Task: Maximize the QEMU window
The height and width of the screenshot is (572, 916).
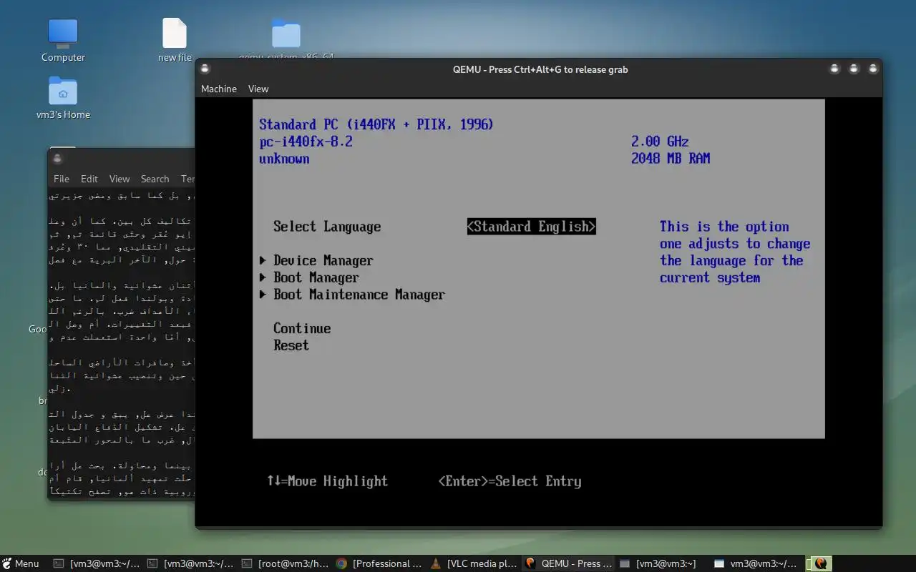Action: (854, 69)
